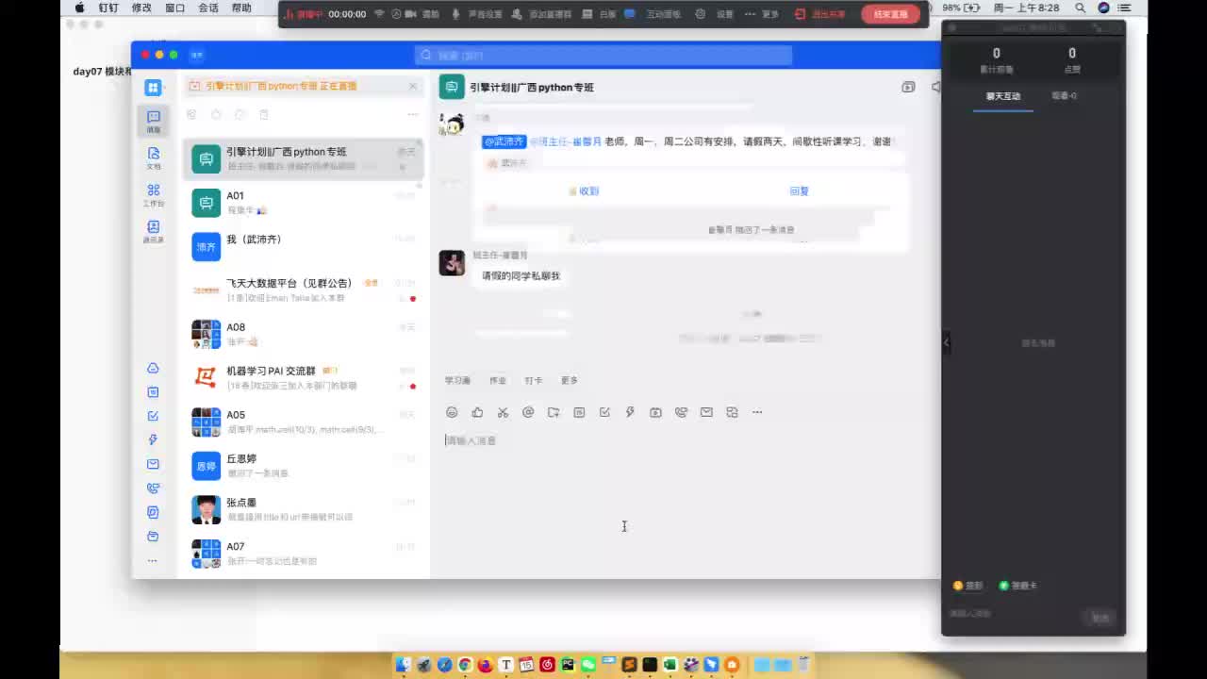Click the microphone sound settings in live toolbar
1207x679 pixels.
(x=477, y=14)
